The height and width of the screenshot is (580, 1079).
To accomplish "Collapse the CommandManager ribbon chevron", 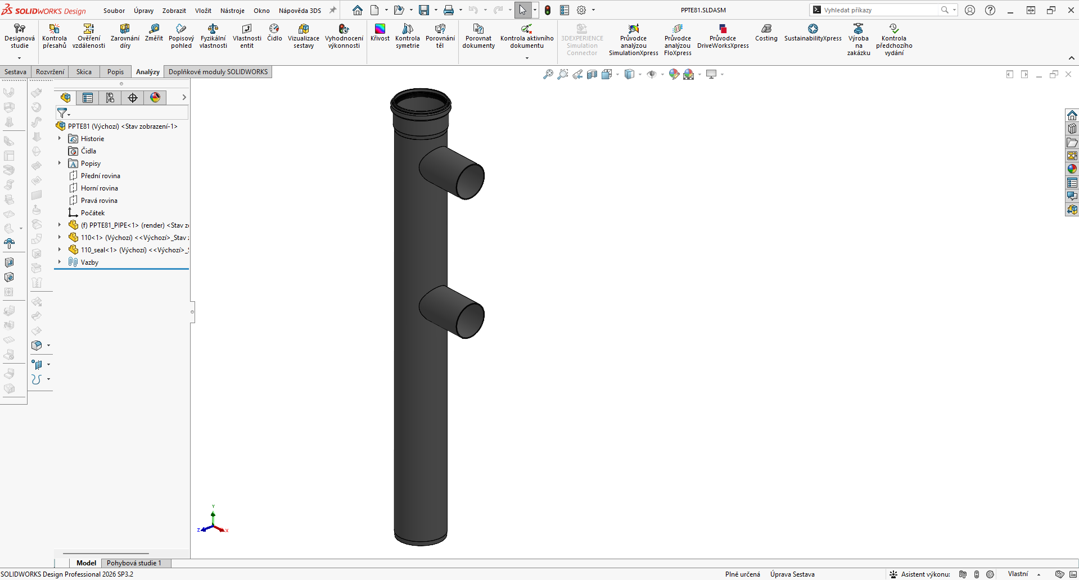I will point(1071,58).
